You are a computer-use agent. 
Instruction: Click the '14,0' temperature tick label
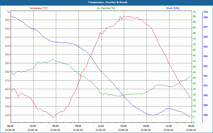tap(8, 106)
